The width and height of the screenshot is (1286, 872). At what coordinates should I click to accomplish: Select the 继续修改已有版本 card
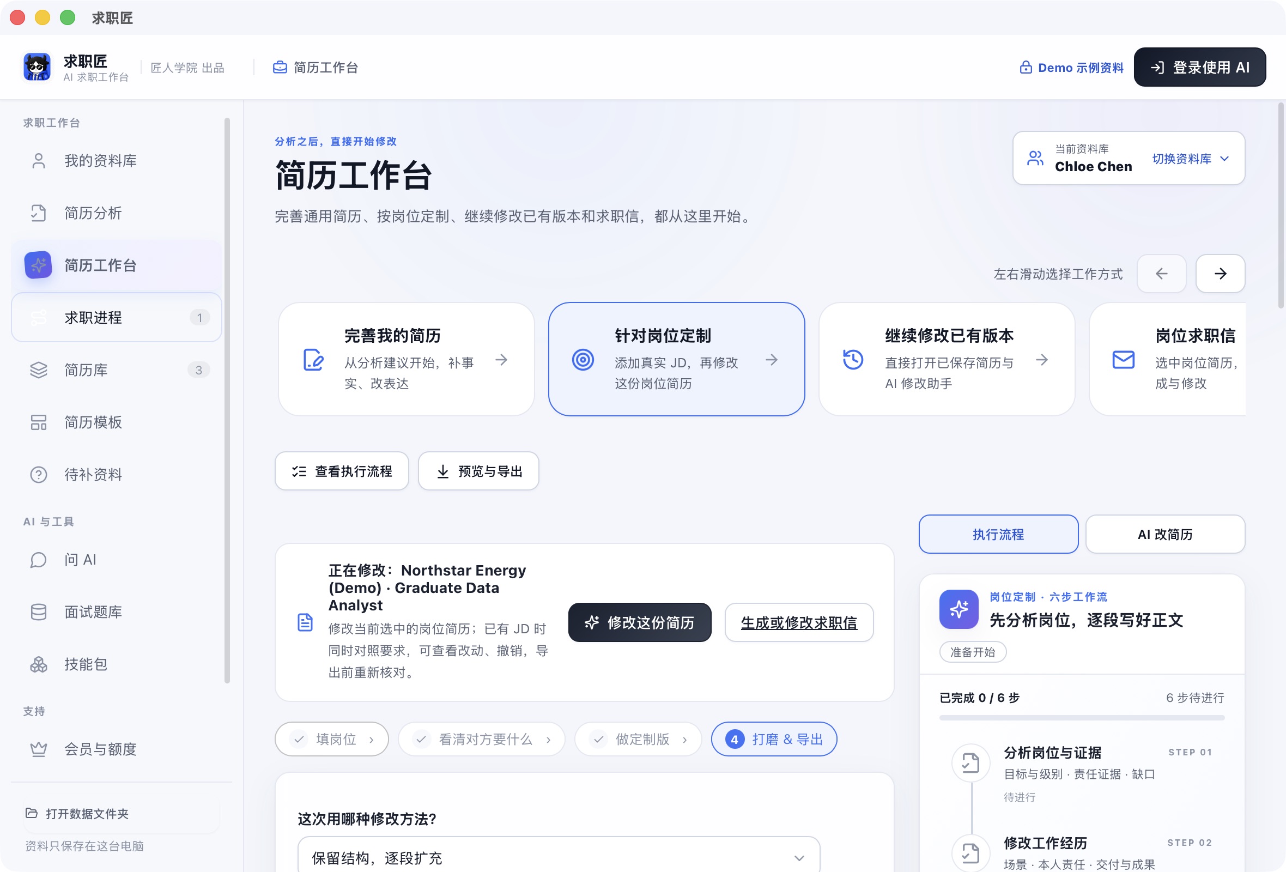pos(947,359)
